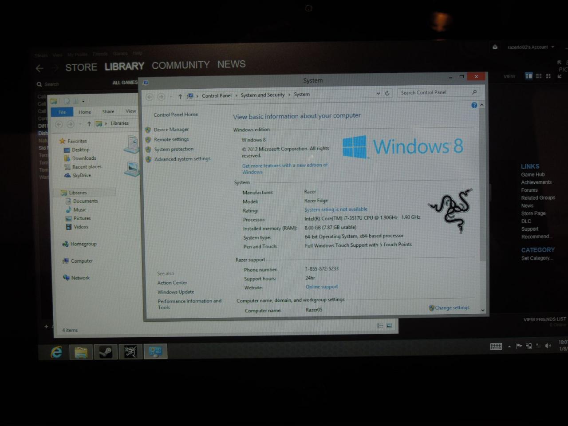Select SkyDrive in Explorer navigation pane

click(82, 175)
